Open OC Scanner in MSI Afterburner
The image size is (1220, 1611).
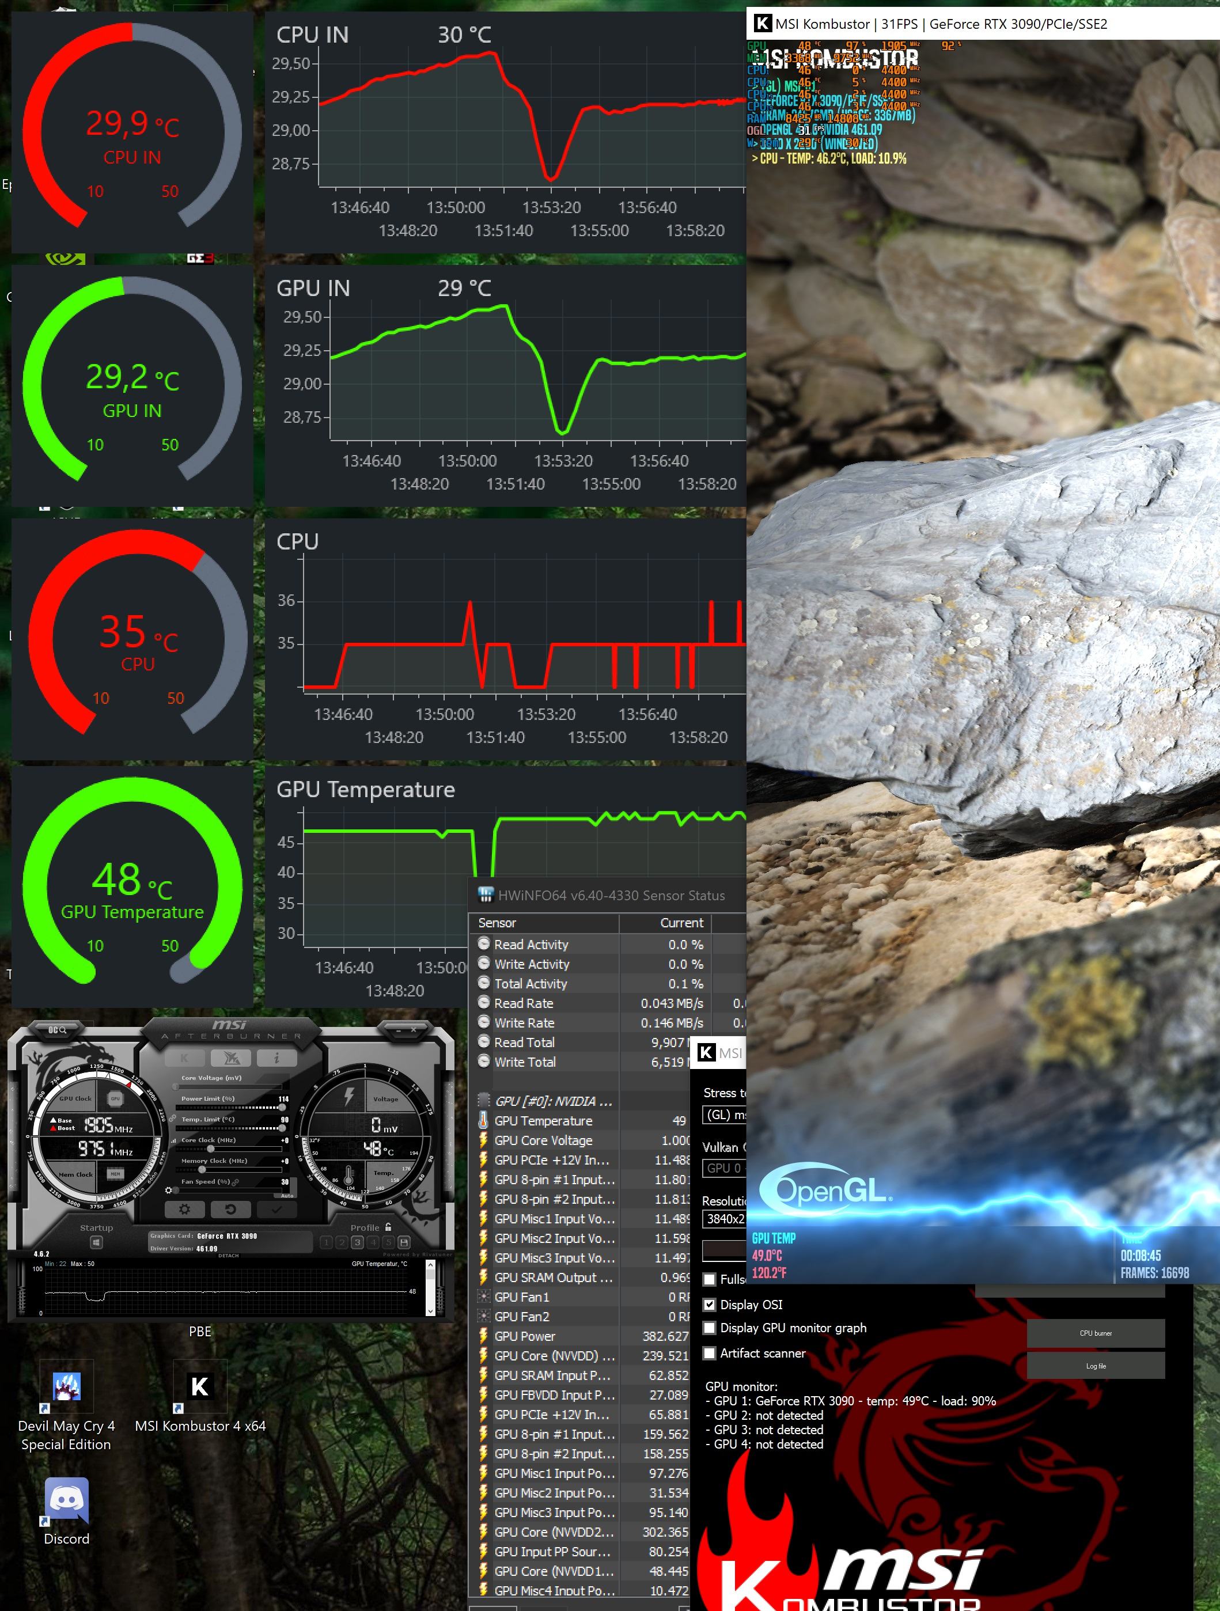58,1030
